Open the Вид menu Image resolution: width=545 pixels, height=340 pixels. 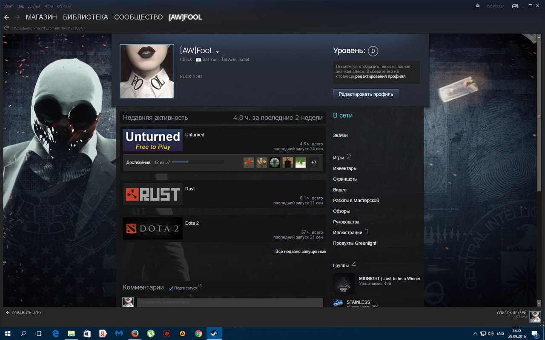coord(20,6)
